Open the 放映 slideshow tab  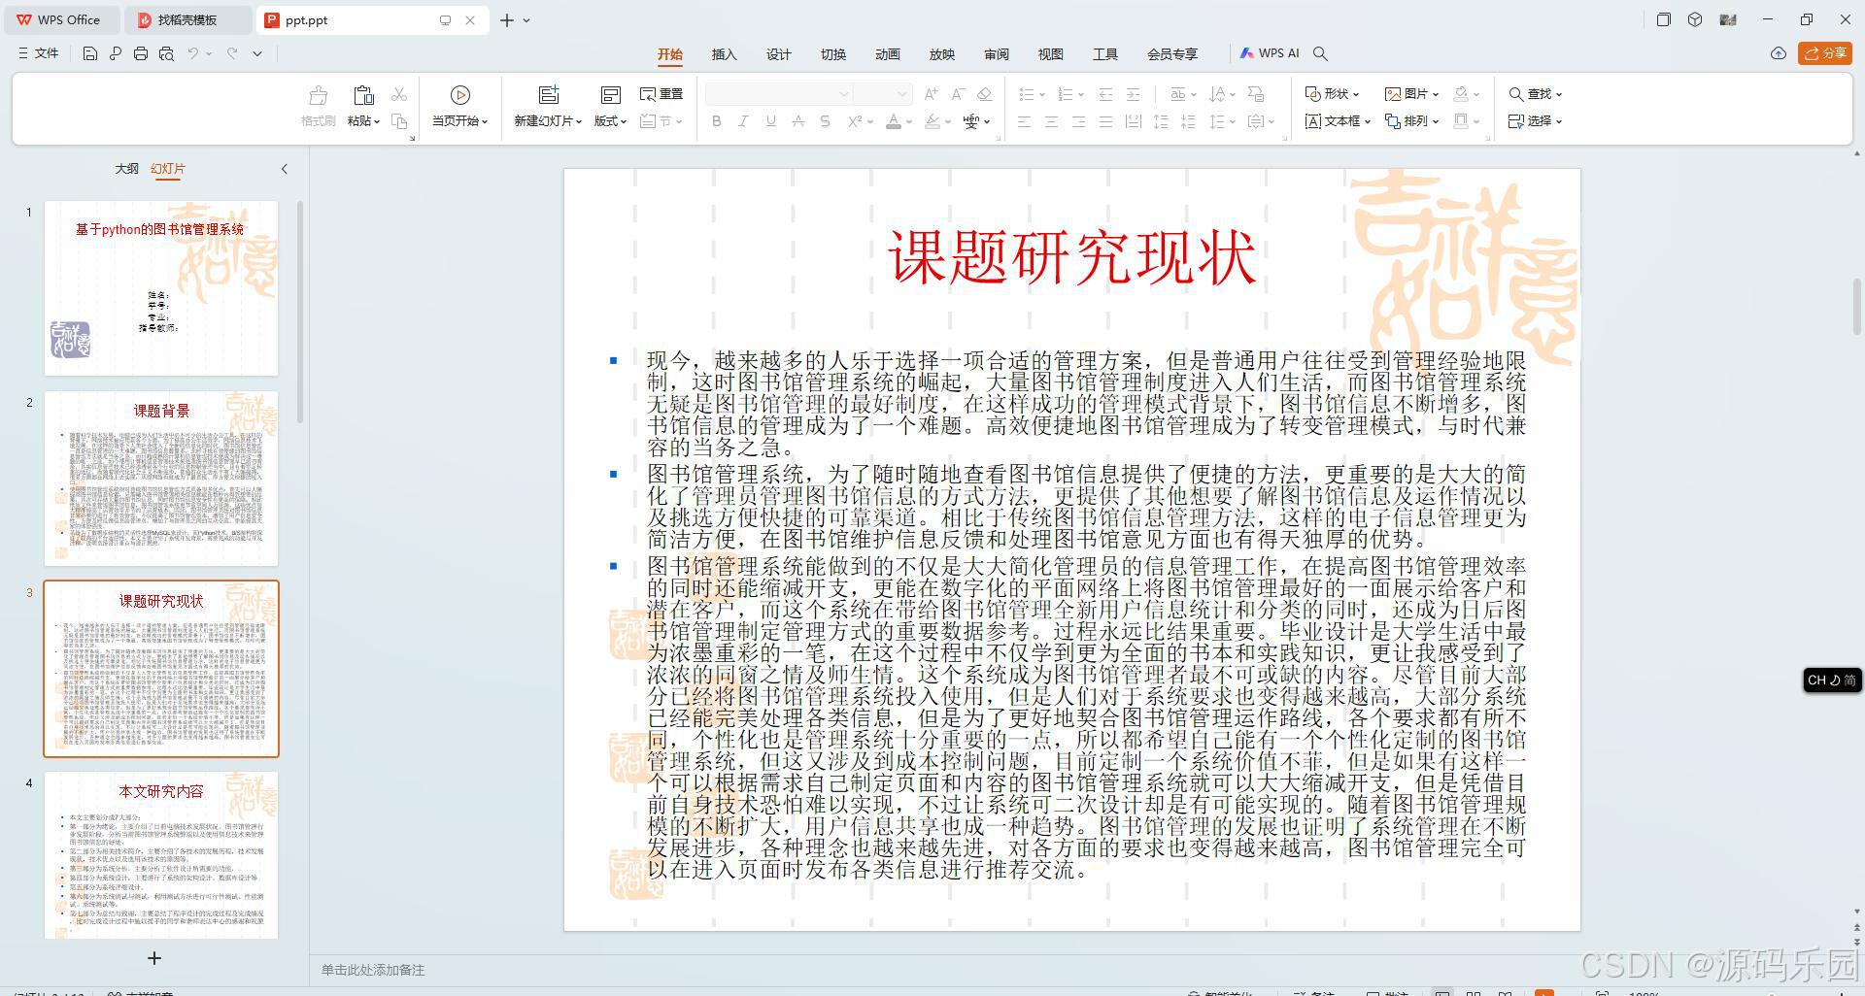pos(940,53)
